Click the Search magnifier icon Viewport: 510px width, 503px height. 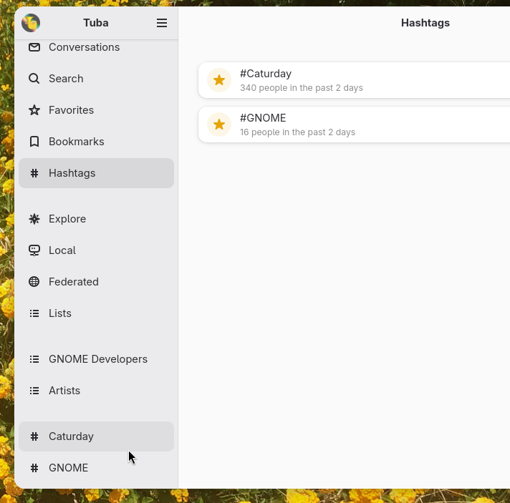[x=34, y=79]
